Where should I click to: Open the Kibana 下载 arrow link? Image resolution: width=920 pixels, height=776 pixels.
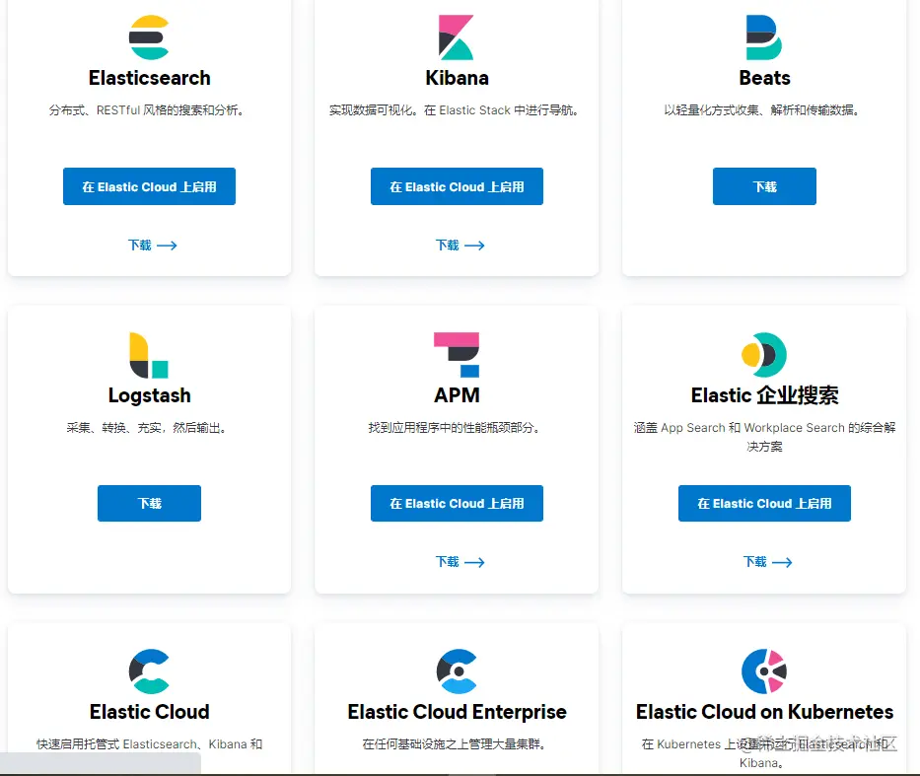click(x=460, y=246)
